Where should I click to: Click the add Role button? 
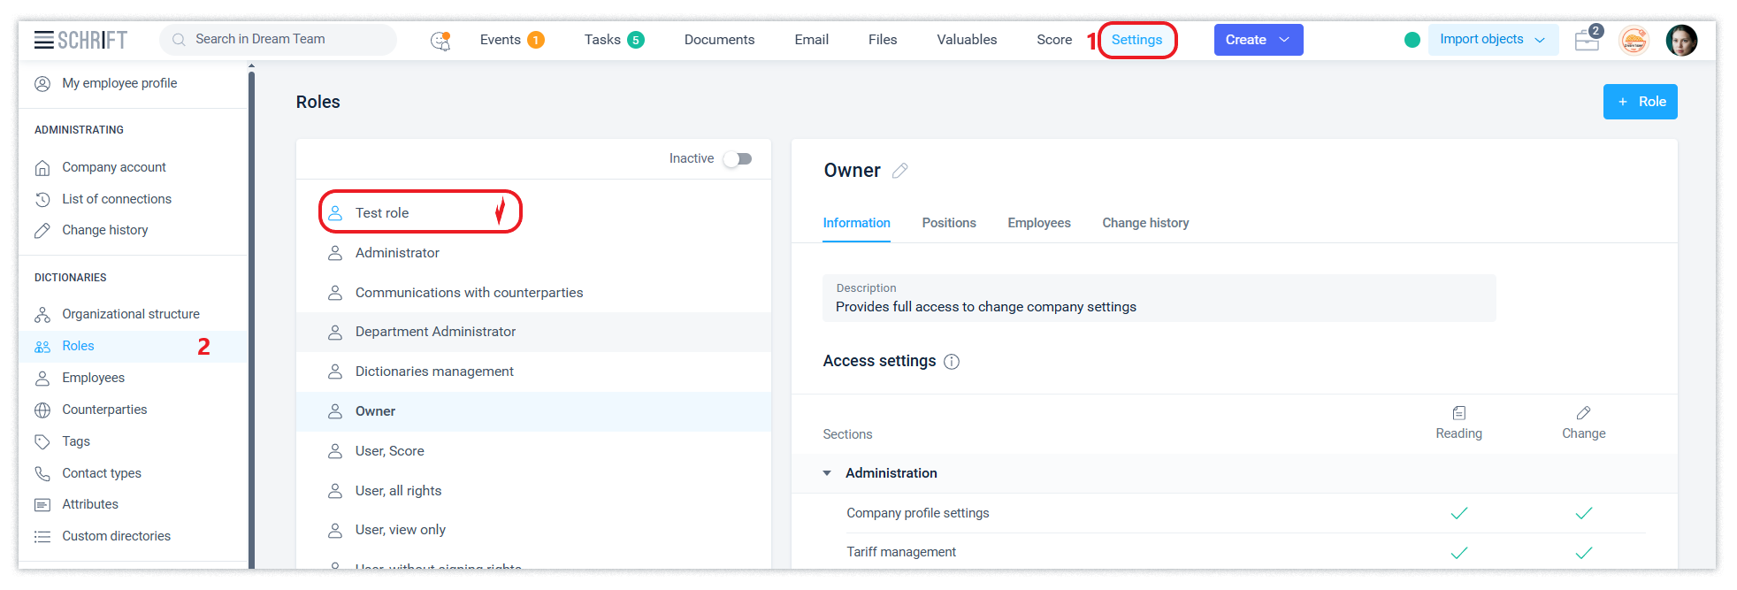[x=1640, y=102]
